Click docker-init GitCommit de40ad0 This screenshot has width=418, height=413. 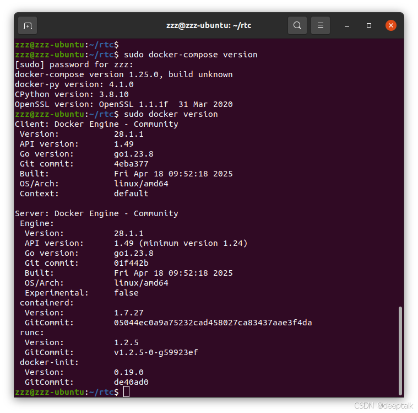(131, 382)
